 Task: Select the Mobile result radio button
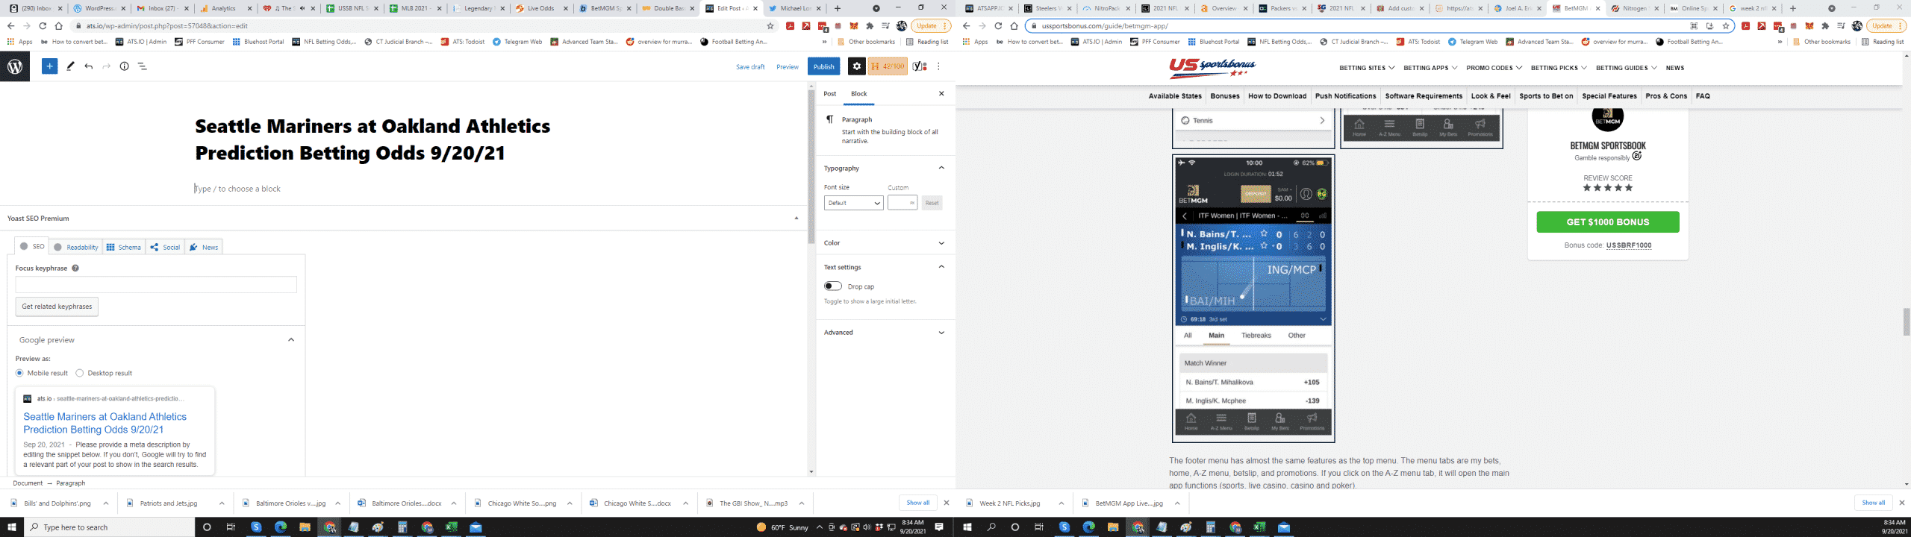click(x=19, y=373)
